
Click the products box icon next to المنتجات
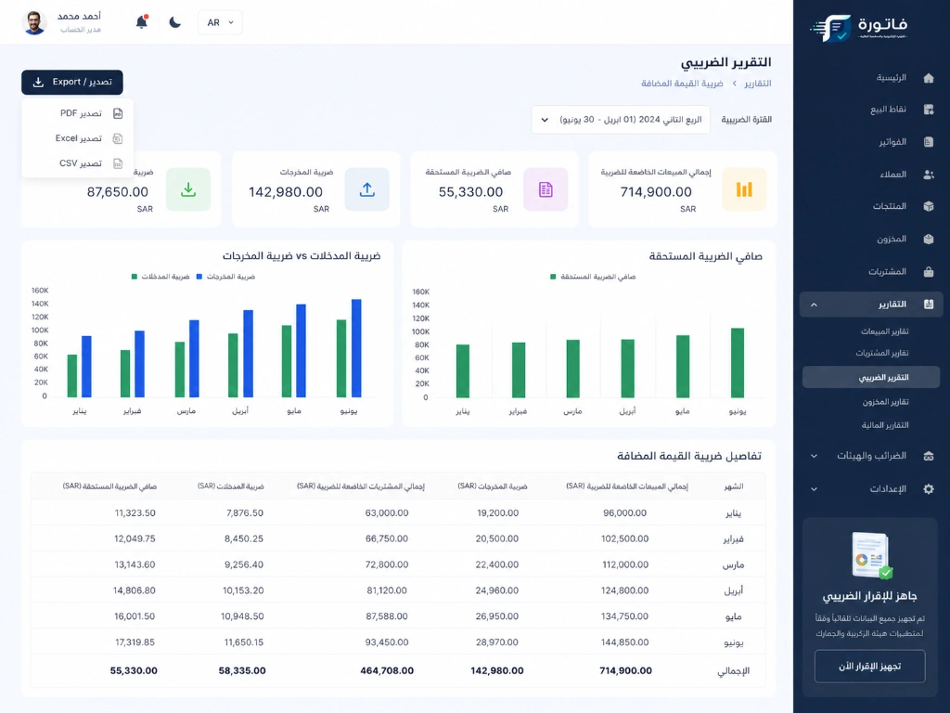(928, 206)
